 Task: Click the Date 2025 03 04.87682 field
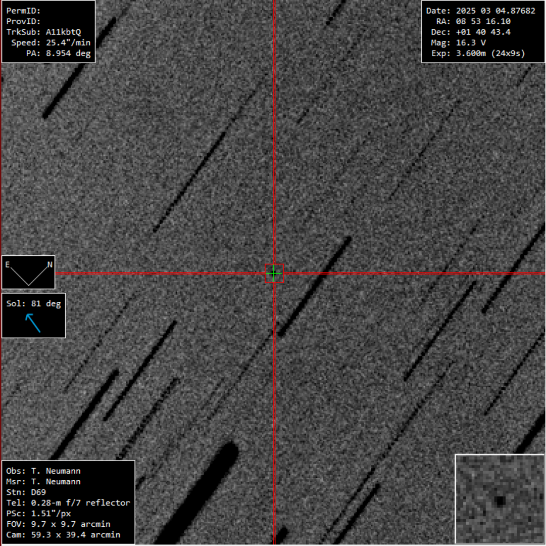coord(480,11)
